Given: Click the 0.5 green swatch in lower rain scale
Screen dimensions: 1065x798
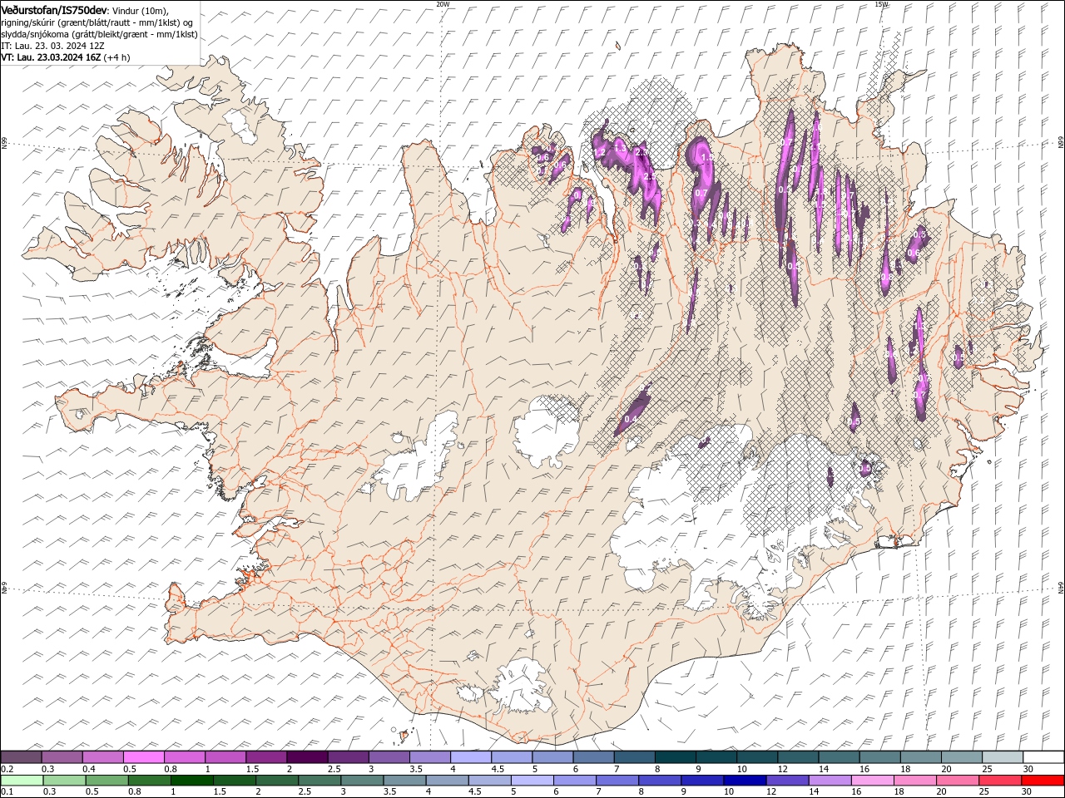Looking at the screenshot, I should [x=106, y=781].
